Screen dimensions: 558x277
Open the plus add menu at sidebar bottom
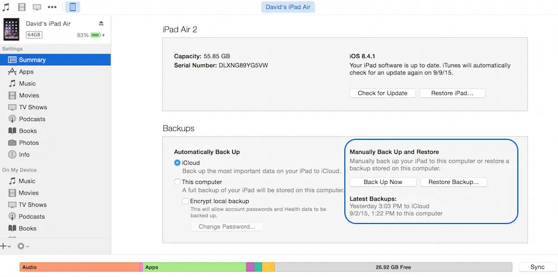4,246
